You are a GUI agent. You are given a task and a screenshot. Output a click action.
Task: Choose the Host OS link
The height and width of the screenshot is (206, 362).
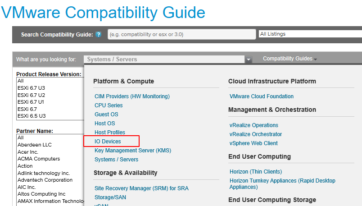(x=104, y=124)
